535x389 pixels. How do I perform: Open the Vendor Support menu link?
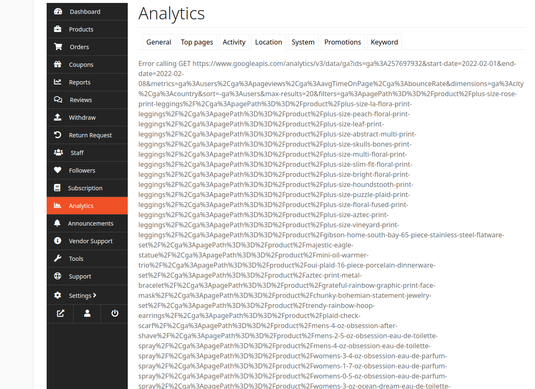click(x=87, y=241)
